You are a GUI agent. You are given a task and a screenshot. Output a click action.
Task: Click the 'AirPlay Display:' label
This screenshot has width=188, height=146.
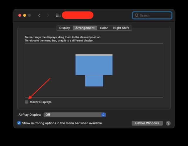point(30,115)
